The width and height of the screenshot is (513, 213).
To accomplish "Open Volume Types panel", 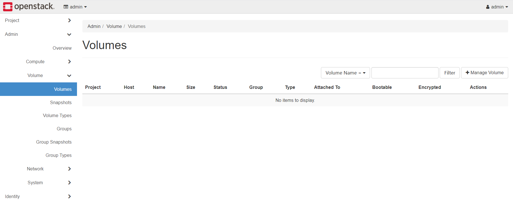I will 57,115.
